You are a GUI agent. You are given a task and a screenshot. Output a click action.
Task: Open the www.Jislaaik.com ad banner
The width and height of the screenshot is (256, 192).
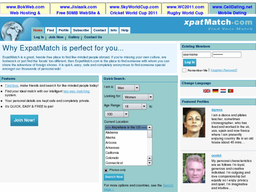coord(78,8)
